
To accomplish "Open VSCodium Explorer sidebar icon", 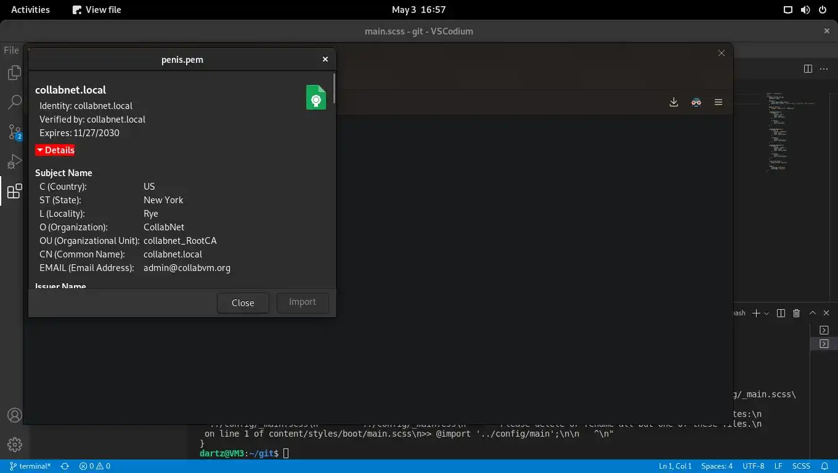I will [14, 73].
